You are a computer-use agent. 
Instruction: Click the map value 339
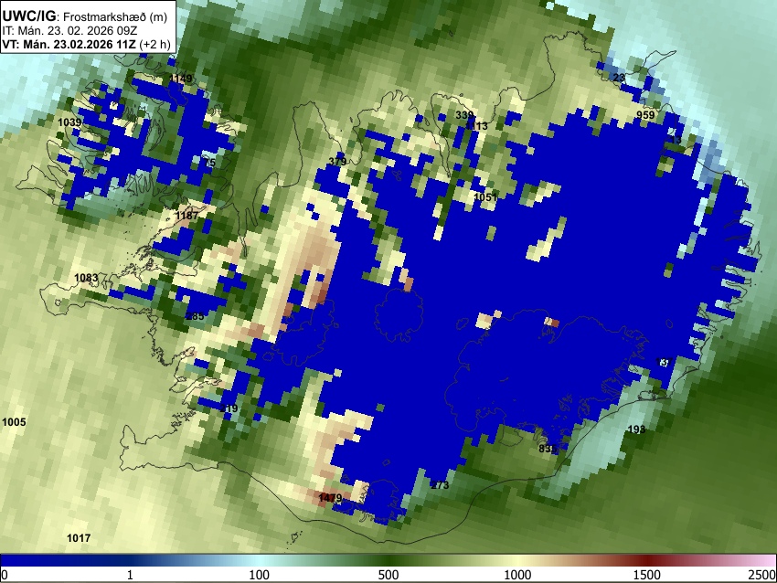click(464, 115)
